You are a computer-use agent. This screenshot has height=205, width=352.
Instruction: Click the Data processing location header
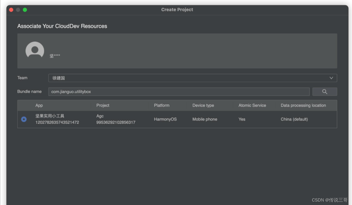[303, 105]
